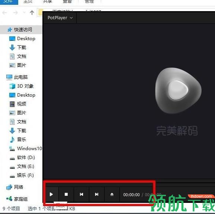The height and width of the screenshot is (214, 215).
Task: Select 网络 in the navigation pane
Action: pyautogui.click(x=15, y=187)
